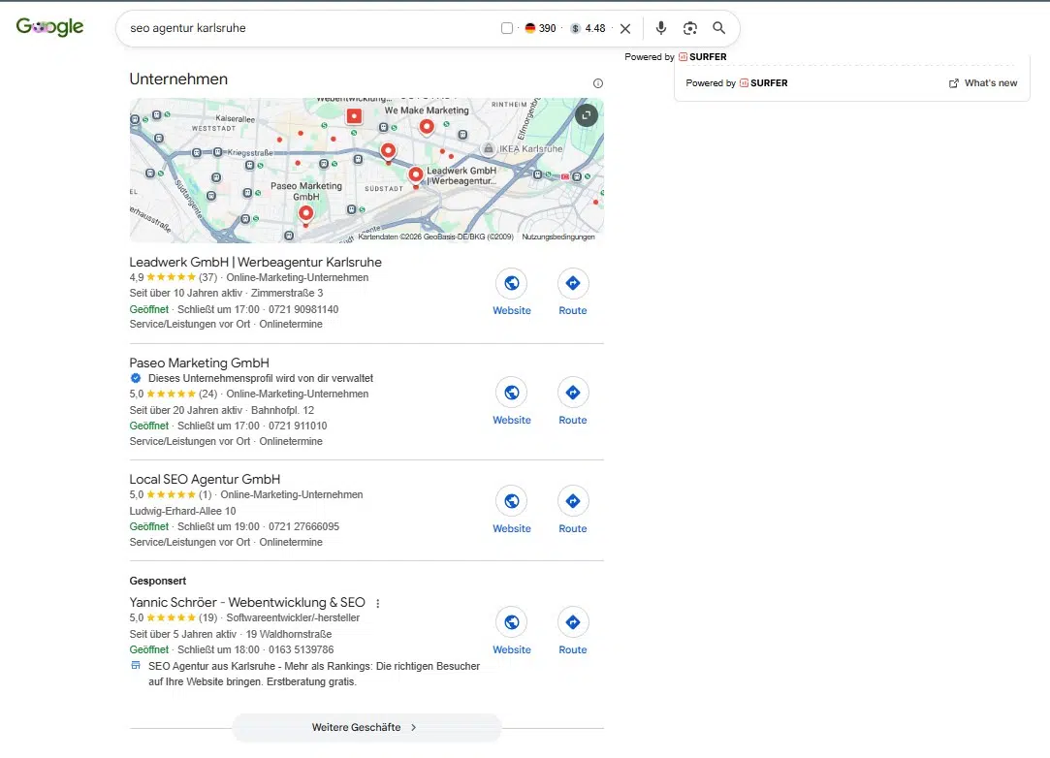Tick the Surfer checkbox in the search bar
Image resolution: width=1050 pixels, height=758 pixels.
coord(507,28)
